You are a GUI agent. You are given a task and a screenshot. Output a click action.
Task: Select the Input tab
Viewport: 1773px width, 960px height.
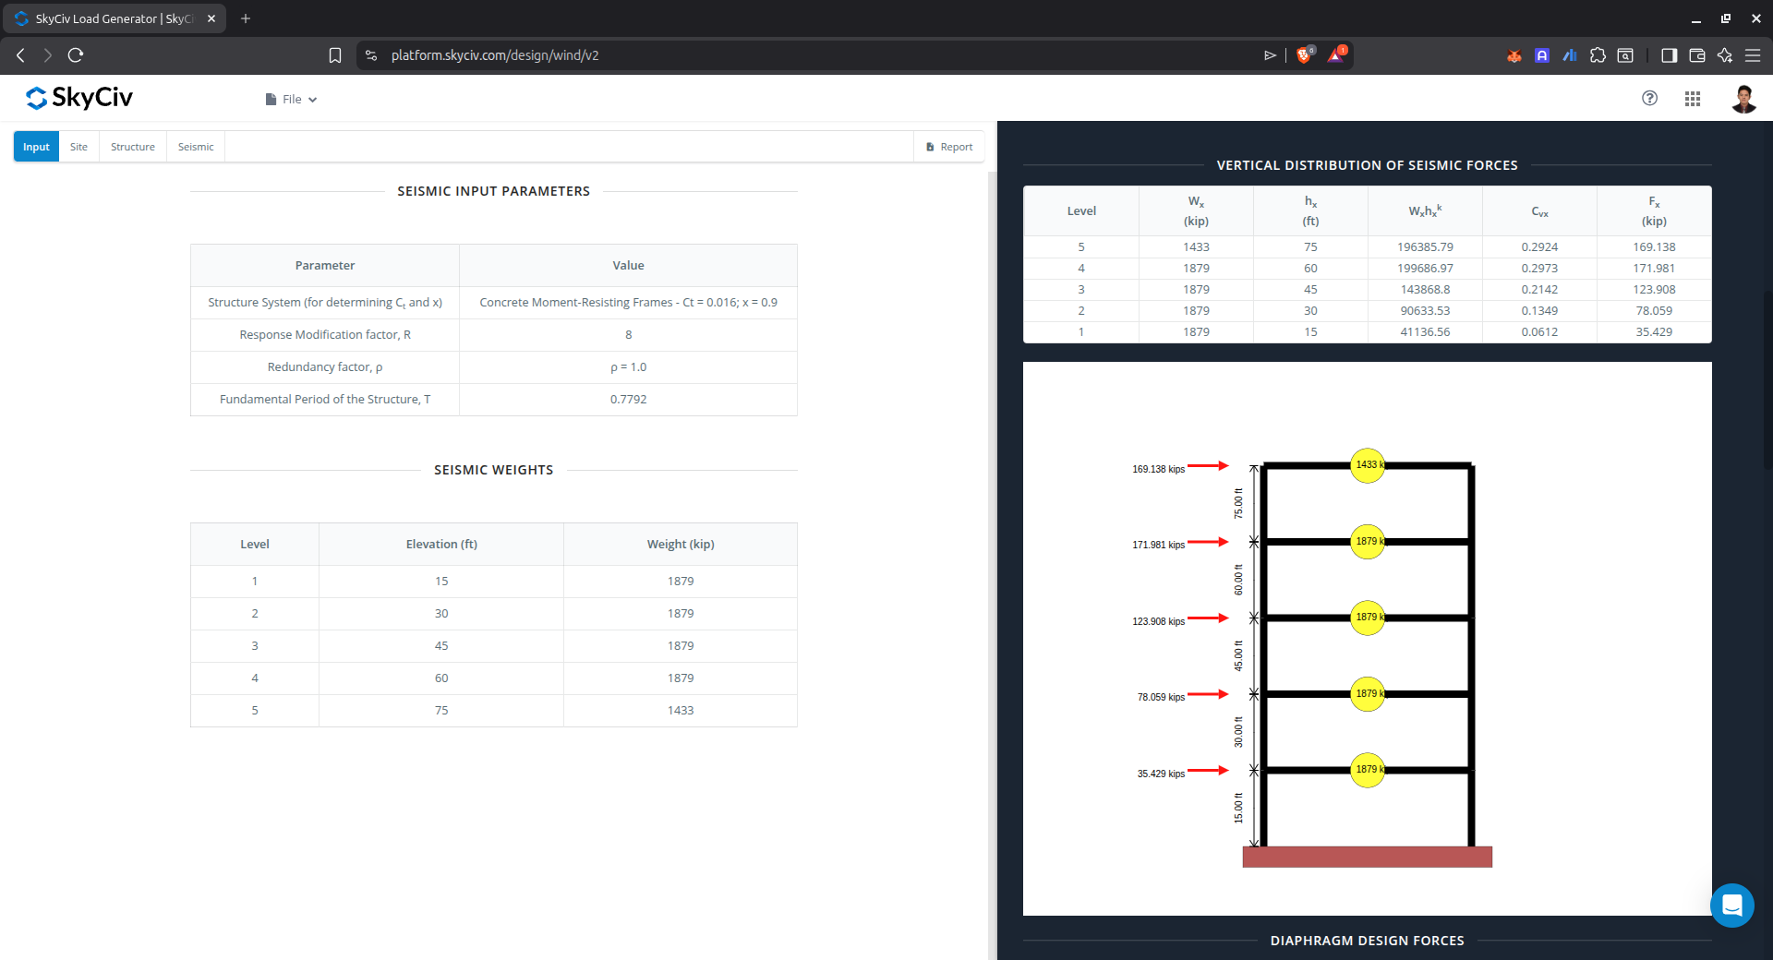(x=36, y=147)
